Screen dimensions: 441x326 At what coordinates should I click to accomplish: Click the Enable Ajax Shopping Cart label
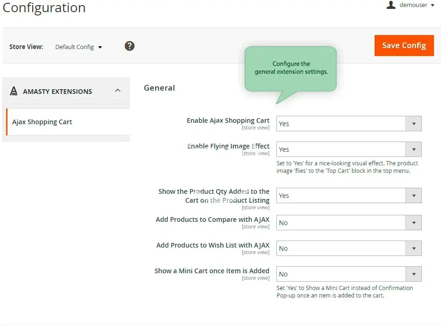[228, 120]
